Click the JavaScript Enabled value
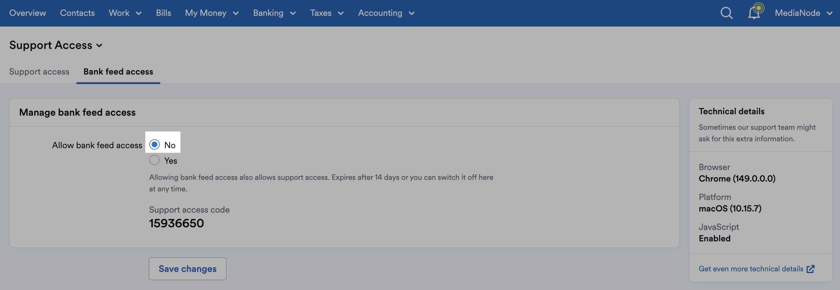The height and width of the screenshot is (290, 840). [714, 239]
